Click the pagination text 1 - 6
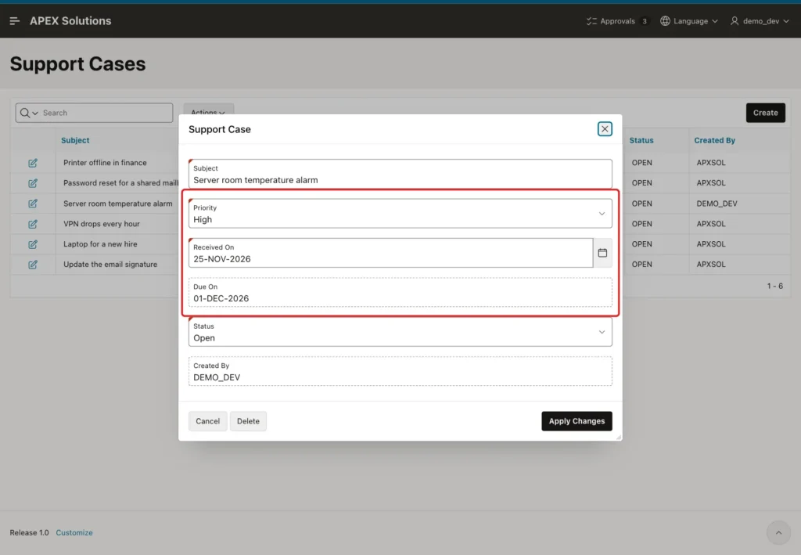801x555 pixels. 774,287
